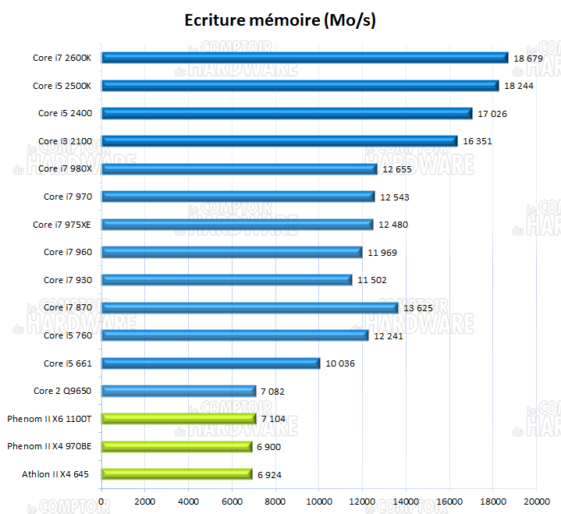Click the 12 543 data label
This screenshot has height=514, width=561.
tap(395, 197)
